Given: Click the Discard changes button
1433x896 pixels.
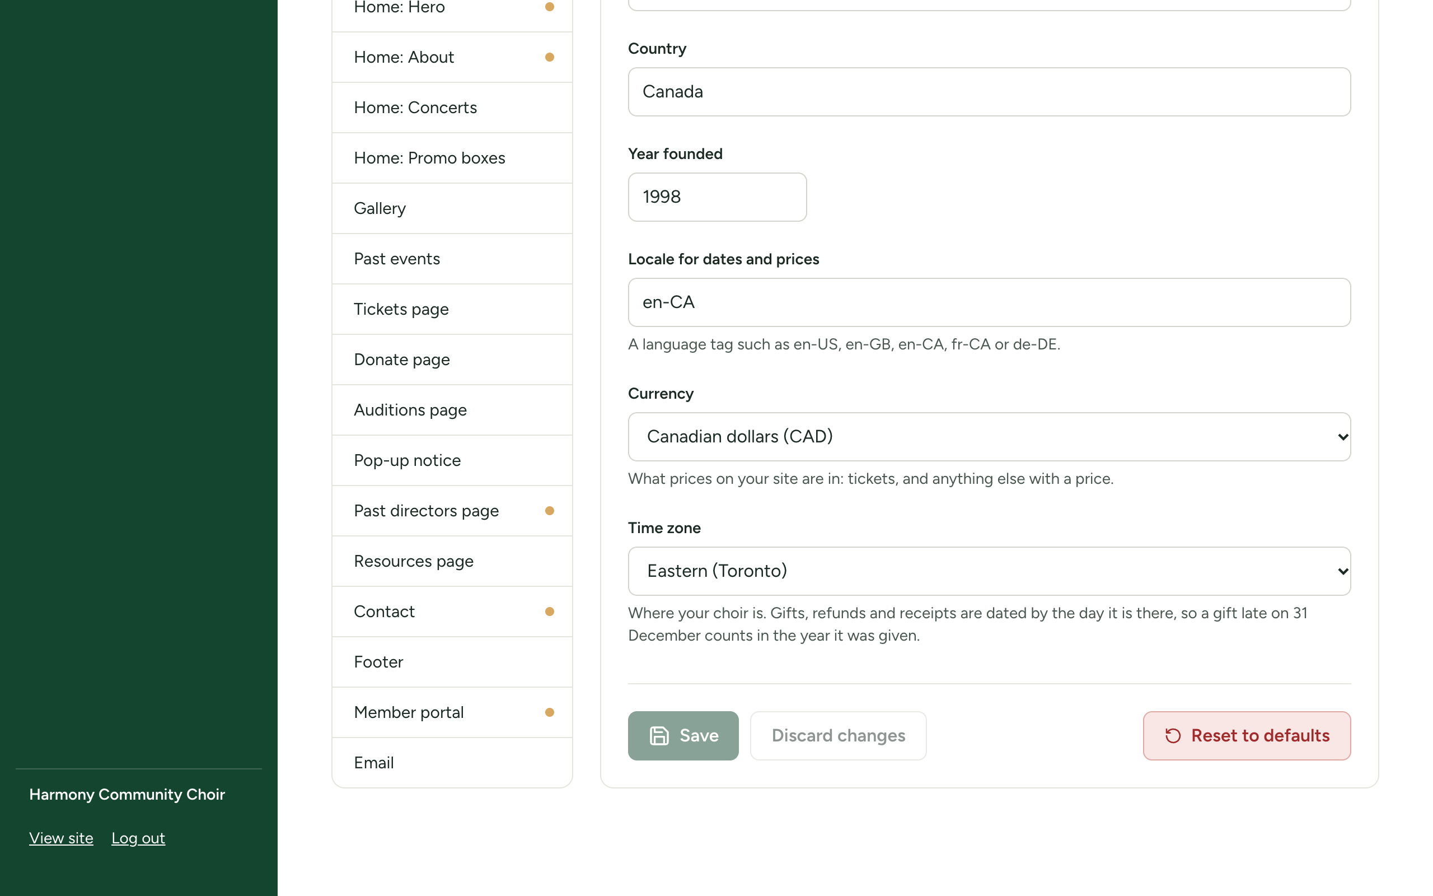Looking at the screenshot, I should tap(838, 735).
